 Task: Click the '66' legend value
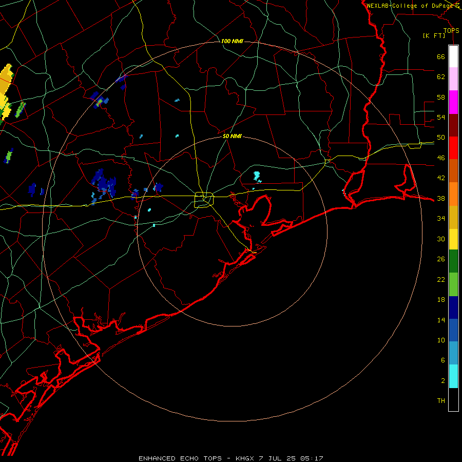(x=441, y=56)
